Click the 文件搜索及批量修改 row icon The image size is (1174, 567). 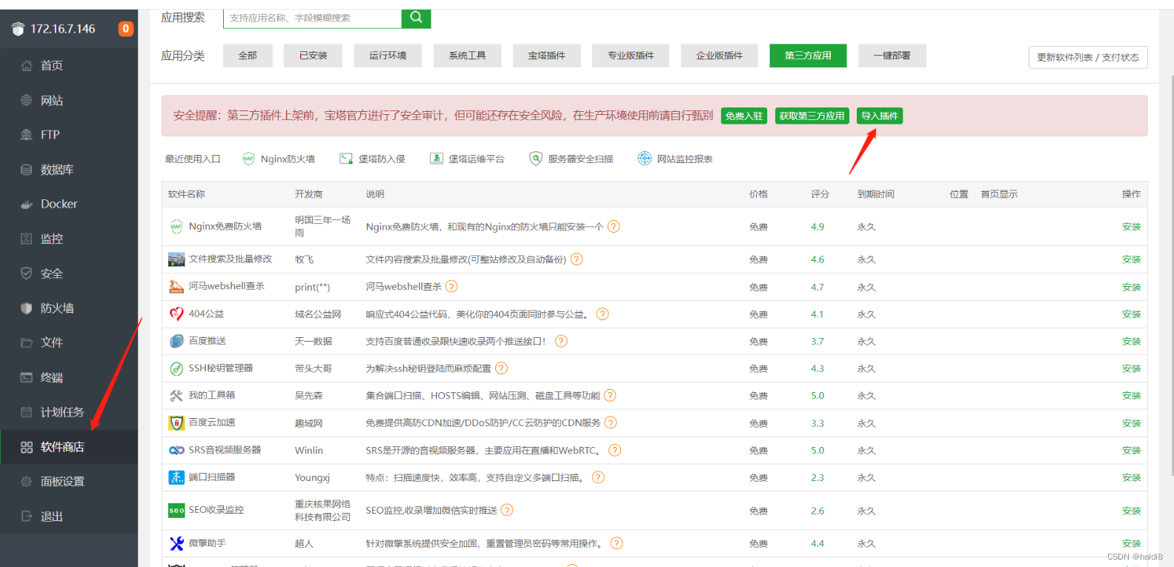click(176, 259)
